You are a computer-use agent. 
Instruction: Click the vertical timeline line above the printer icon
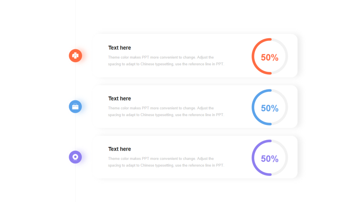pyautogui.click(x=75, y=24)
